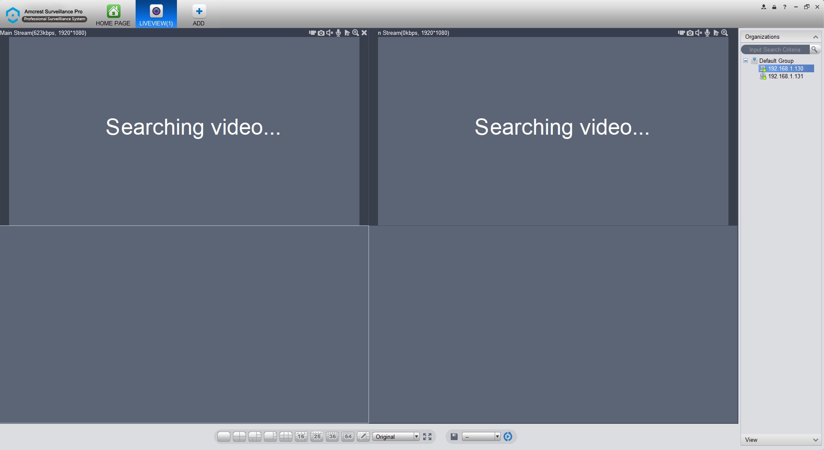Start local recording in the second video pane

pyautogui.click(x=682, y=33)
